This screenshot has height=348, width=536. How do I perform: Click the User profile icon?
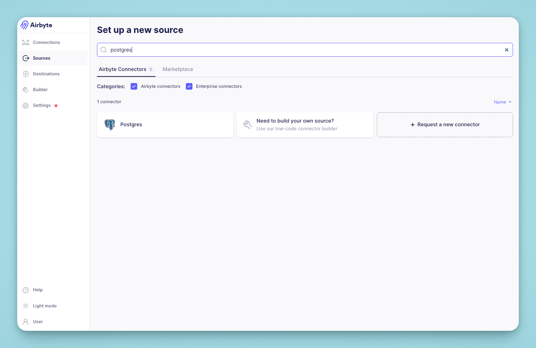pyautogui.click(x=26, y=322)
